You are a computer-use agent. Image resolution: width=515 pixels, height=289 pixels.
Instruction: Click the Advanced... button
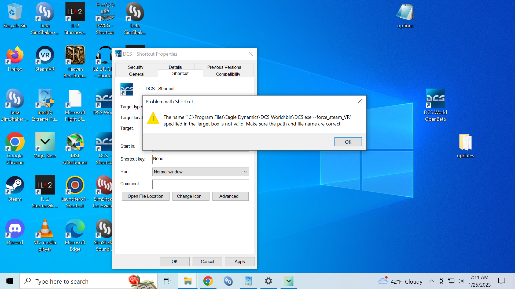tap(230, 196)
